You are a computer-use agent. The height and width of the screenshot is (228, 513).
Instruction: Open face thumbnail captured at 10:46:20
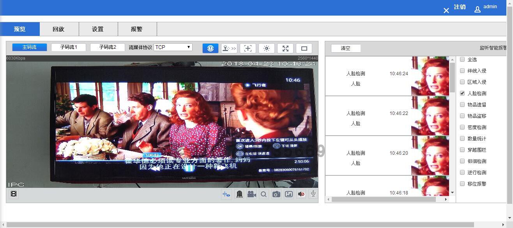(430, 156)
